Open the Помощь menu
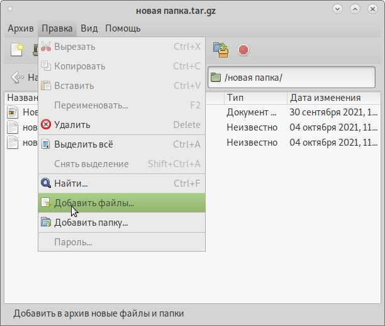Image resolution: width=385 pixels, height=326 pixels. pyautogui.click(x=123, y=28)
